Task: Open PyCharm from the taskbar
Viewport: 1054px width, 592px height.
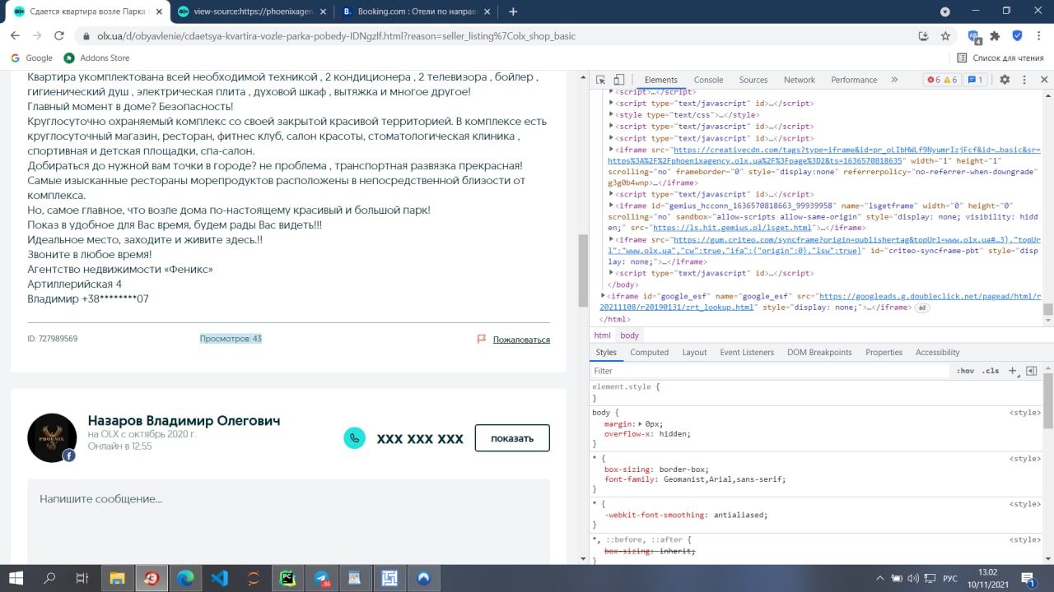Action: (x=287, y=578)
